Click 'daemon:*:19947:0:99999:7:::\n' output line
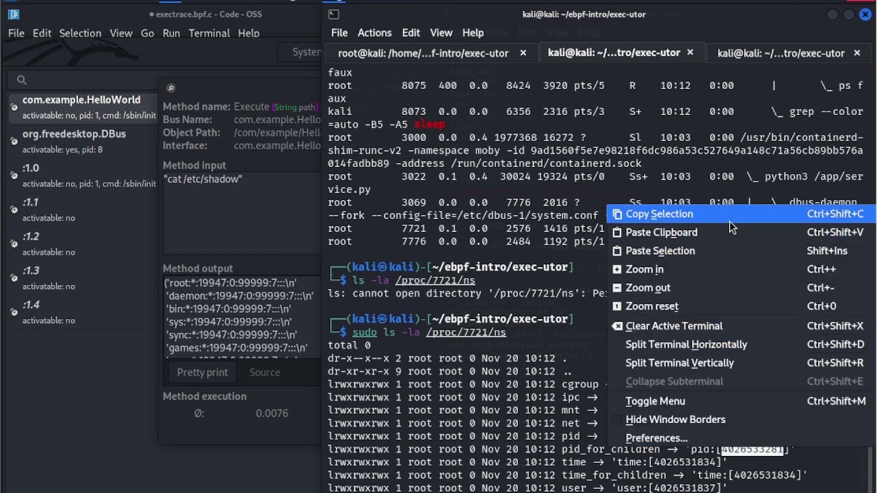Image resolution: width=877 pixels, height=493 pixels. coord(240,296)
